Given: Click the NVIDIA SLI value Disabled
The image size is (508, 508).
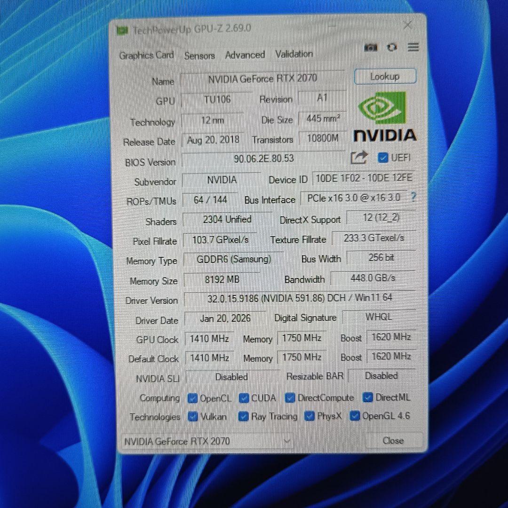Looking at the screenshot, I should [x=231, y=377].
